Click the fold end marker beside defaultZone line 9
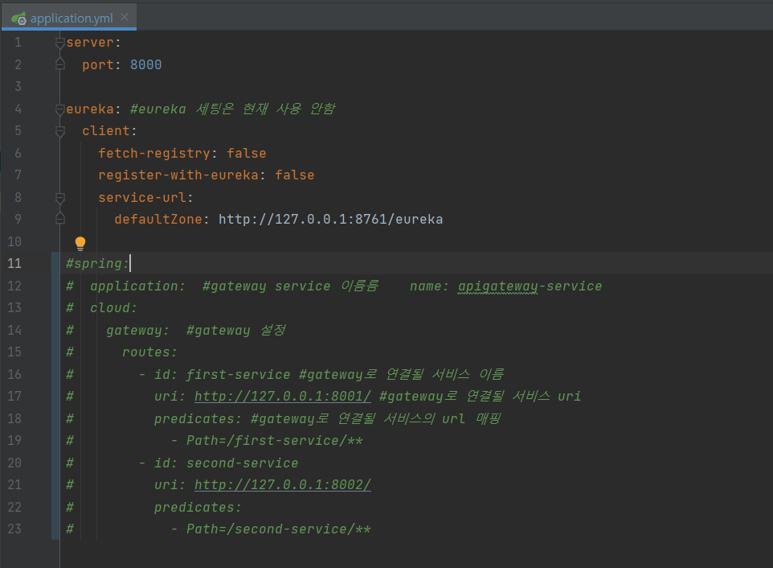 pos(59,219)
